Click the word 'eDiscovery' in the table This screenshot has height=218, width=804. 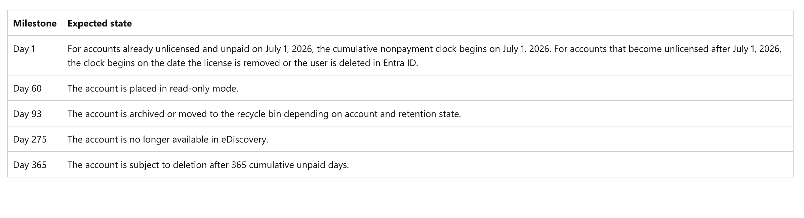(244, 140)
